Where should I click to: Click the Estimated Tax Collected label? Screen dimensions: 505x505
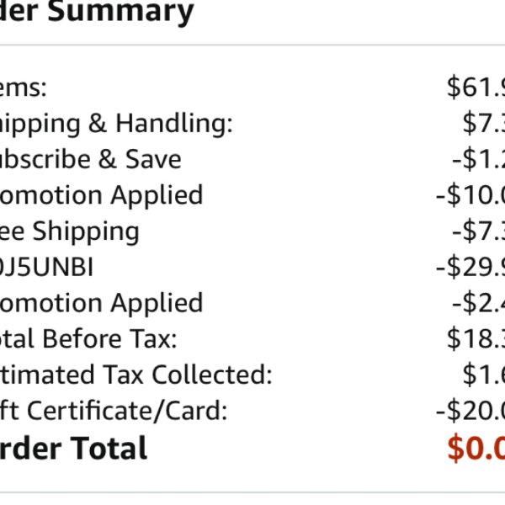[136, 375]
